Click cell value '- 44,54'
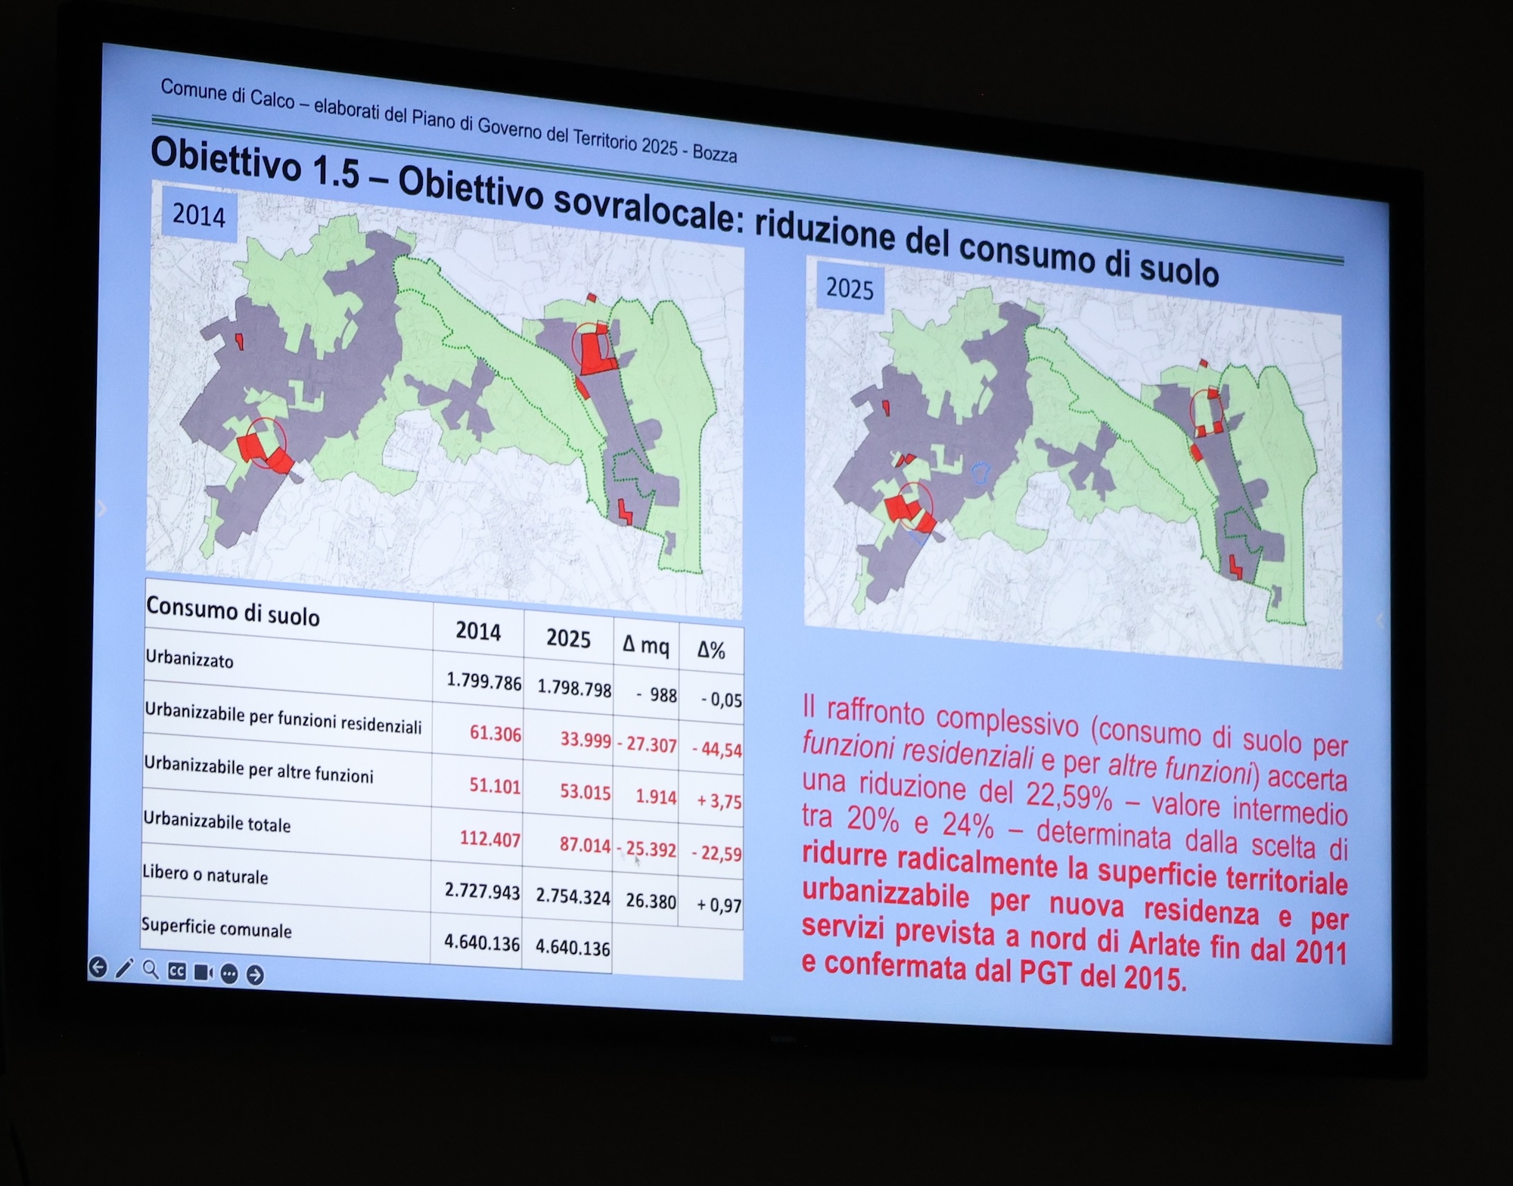 click(x=717, y=750)
